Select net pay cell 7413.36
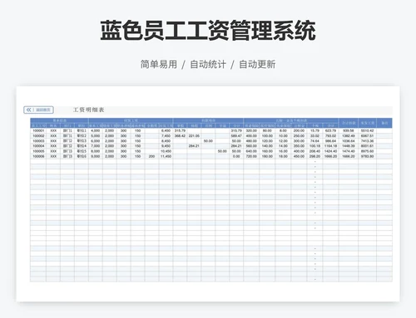Image resolution: width=416 pixels, height=318 pixels. (x=368, y=141)
